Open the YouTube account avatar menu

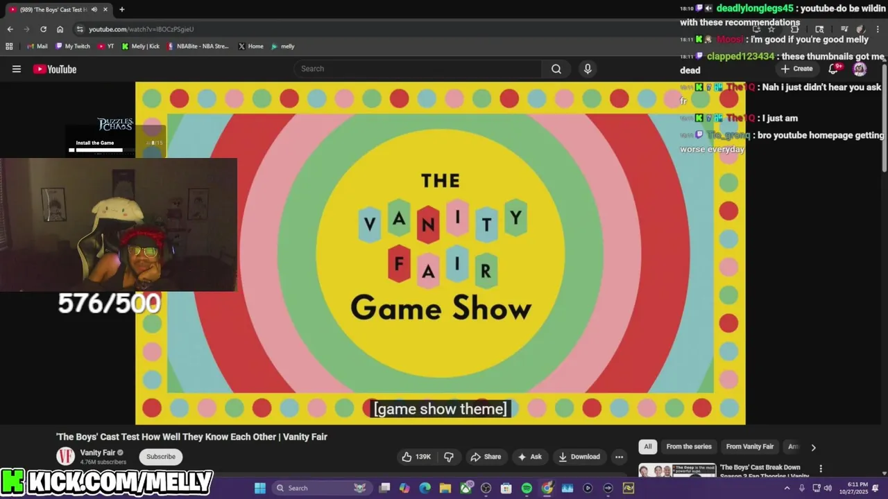[x=860, y=69]
